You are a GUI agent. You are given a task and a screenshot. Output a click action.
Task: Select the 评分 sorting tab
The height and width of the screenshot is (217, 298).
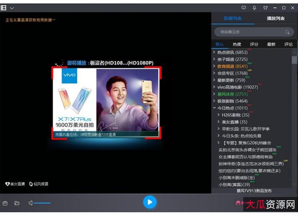(x=254, y=44)
